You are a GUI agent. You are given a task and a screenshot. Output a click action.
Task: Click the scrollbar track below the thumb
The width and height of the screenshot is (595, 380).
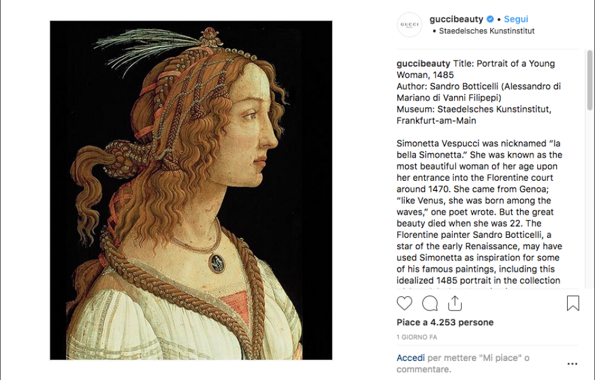[x=589, y=208]
